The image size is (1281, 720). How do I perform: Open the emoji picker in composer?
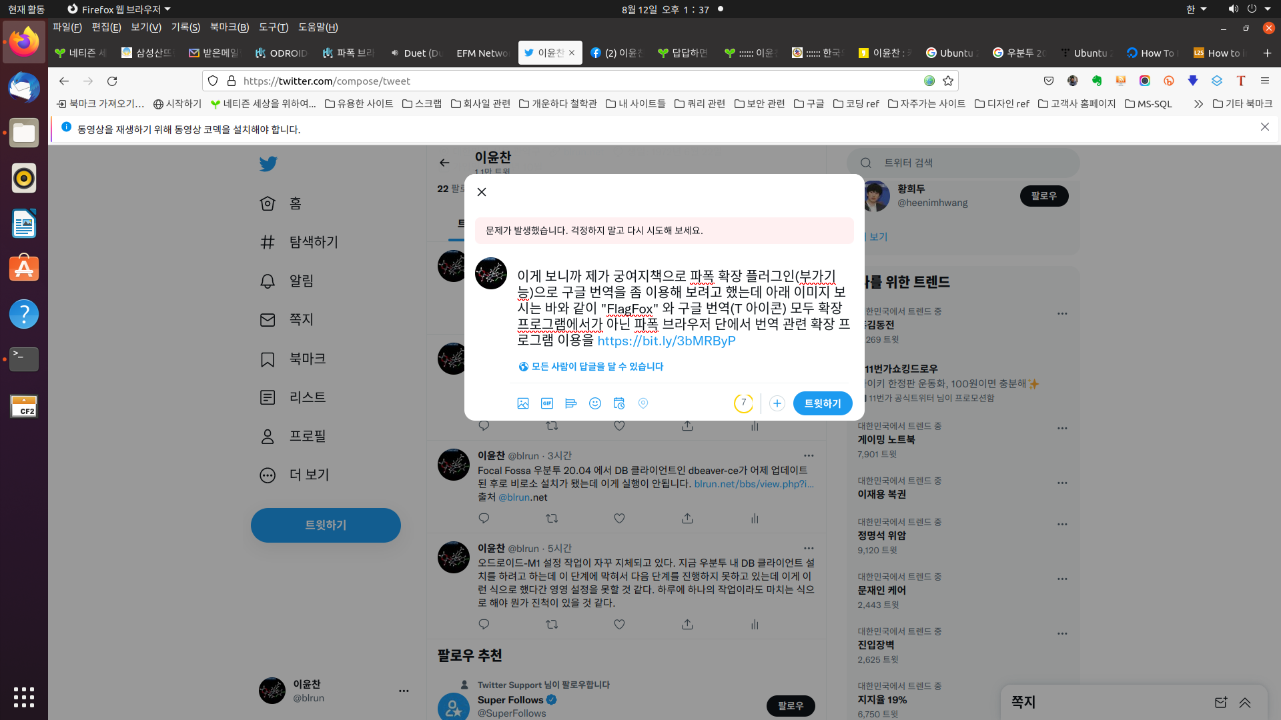(x=595, y=403)
